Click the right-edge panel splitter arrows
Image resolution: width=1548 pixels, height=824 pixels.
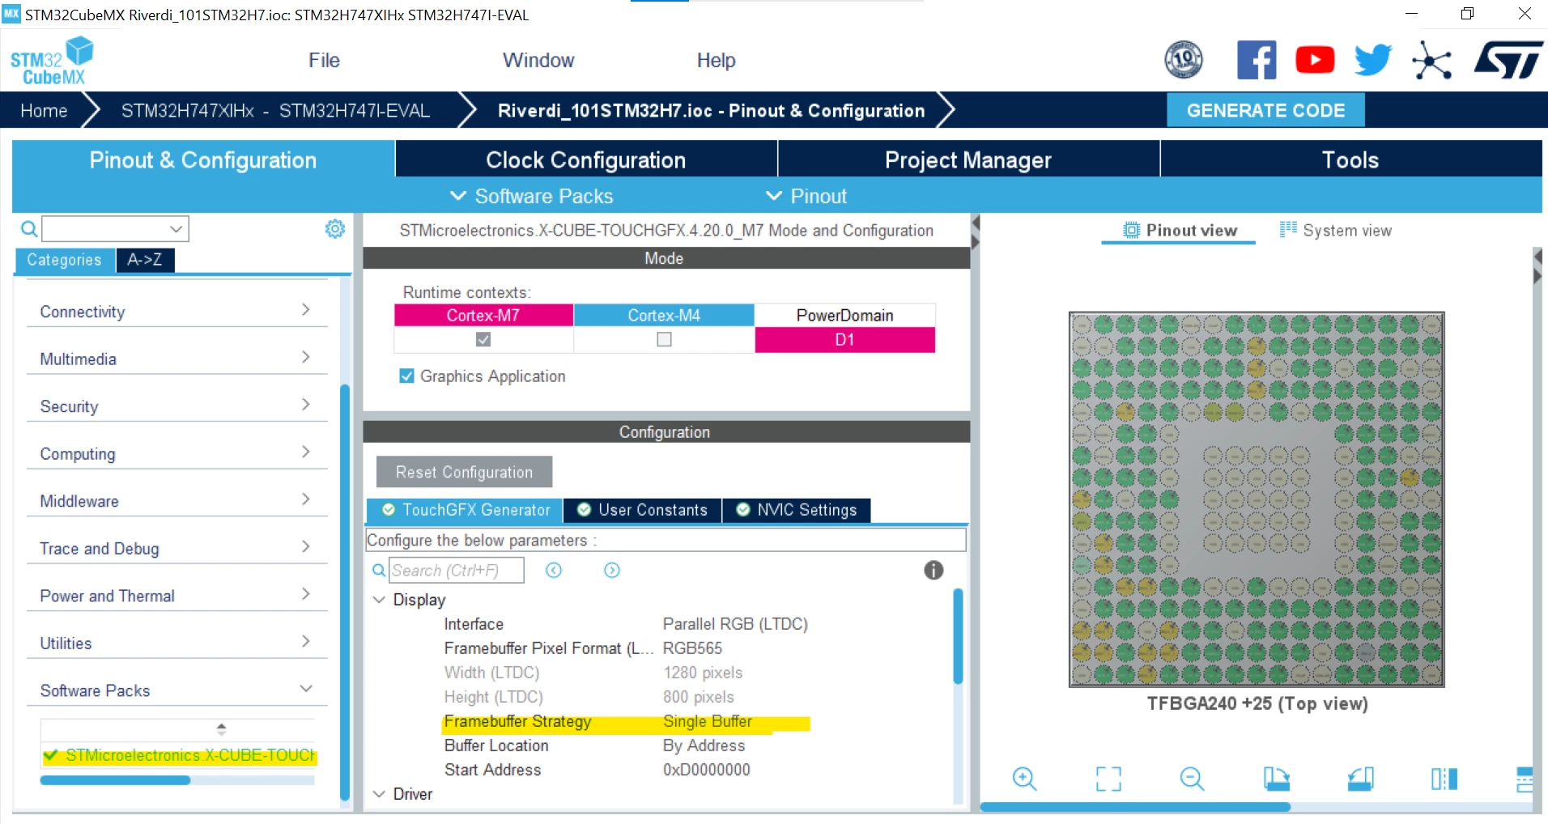coord(1537,266)
